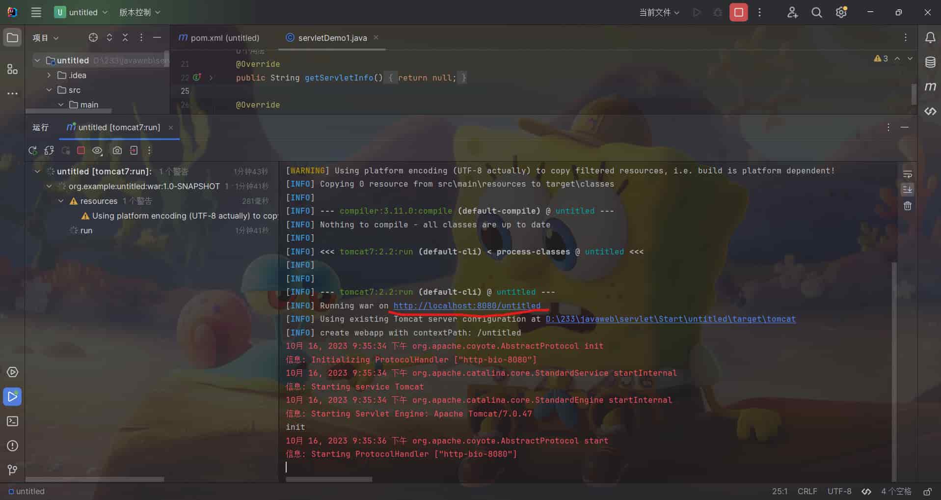Image resolution: width=941 pixels, height=500 pixels.
Task: Click UTF-8 encoding in status bar
Action: click(839, 491)
